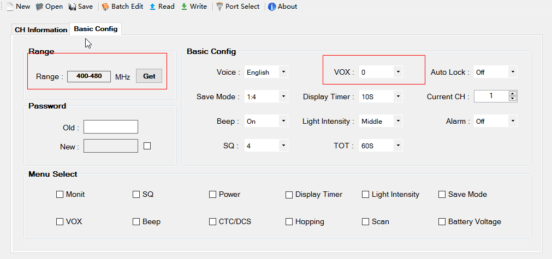Increase Current CH with the up arrow
Screen dimensions: 552x259
(513, 93)
